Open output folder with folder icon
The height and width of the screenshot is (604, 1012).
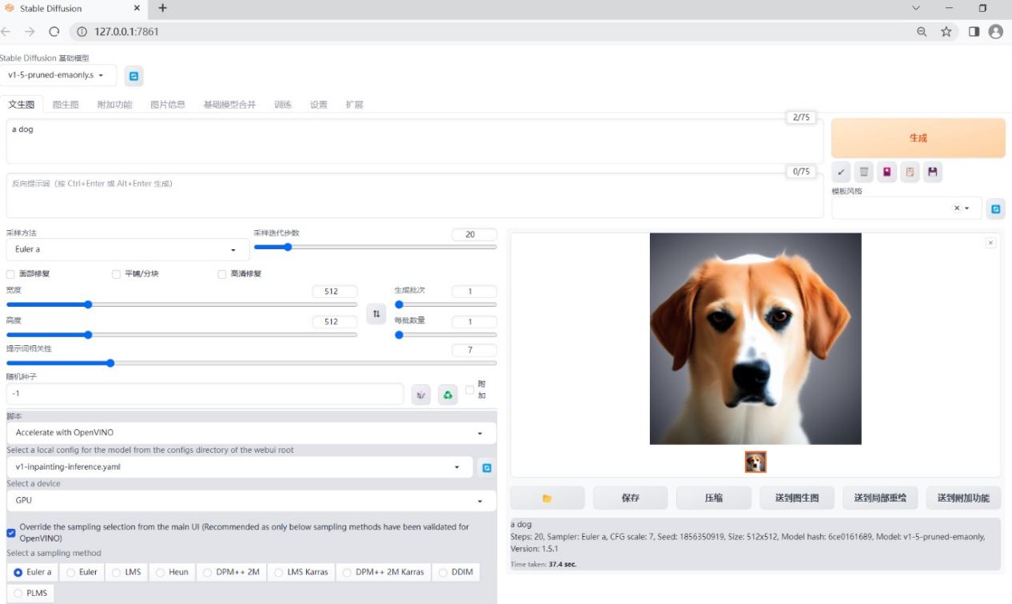(548, 498)
